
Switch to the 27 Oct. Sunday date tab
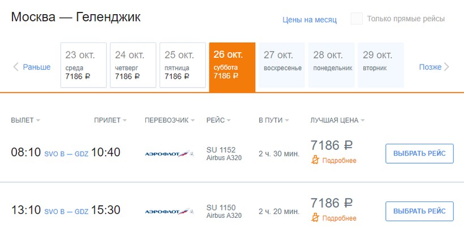click(282, 65)
